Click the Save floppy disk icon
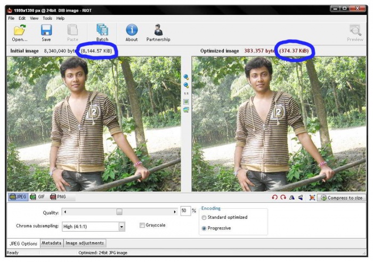Screen dimensions: 373x262 (x=46, y=30)
